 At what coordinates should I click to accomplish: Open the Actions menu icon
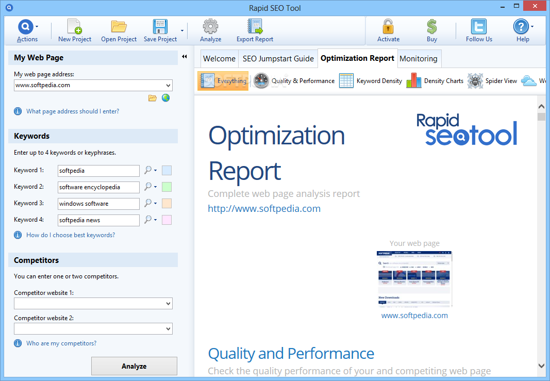coord(25,27)
